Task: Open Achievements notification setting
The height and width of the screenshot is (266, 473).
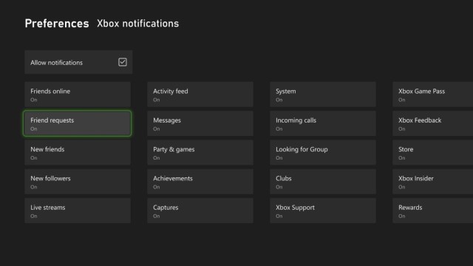Action: (200, 182)
